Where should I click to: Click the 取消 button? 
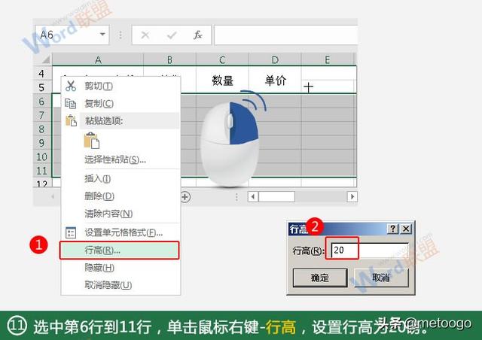[x=381, y=278]
